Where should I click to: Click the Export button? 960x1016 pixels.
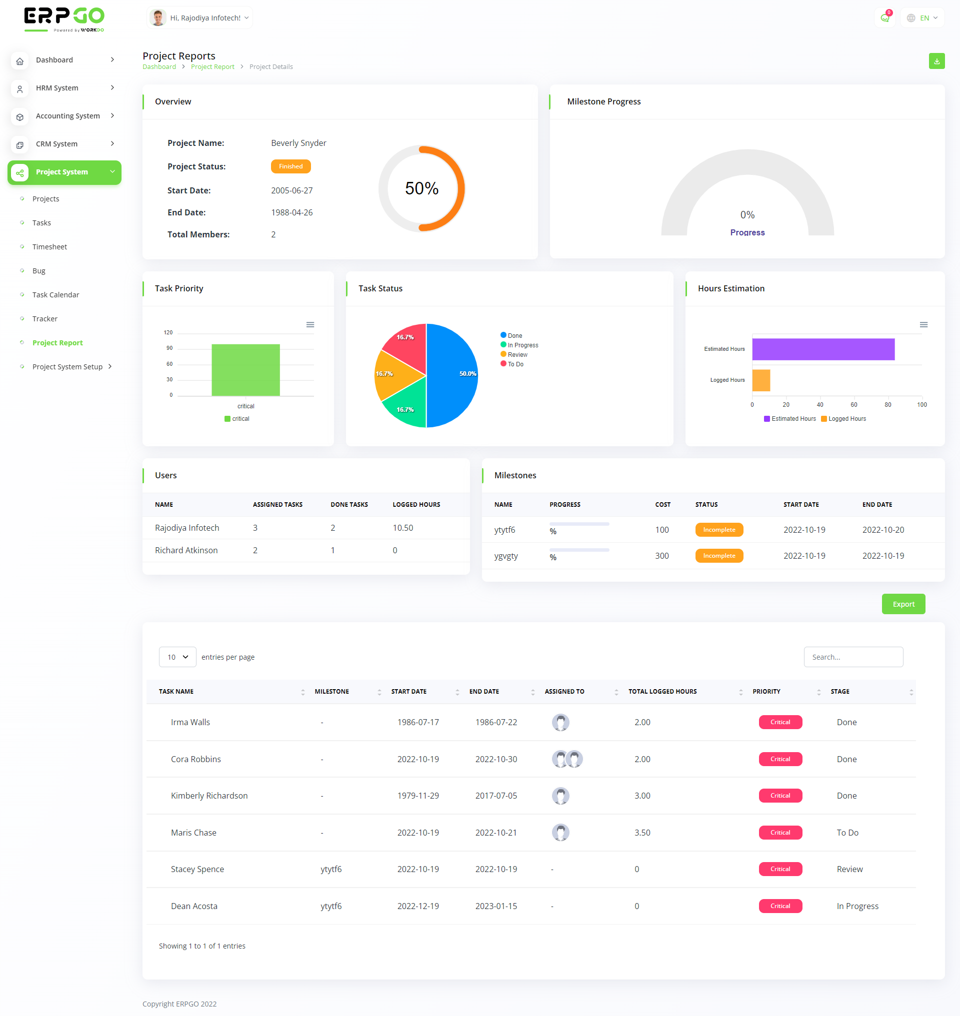[903, 605]
